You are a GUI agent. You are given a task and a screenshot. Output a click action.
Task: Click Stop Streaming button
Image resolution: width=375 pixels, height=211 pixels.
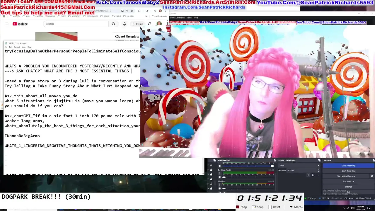[348, 166]
